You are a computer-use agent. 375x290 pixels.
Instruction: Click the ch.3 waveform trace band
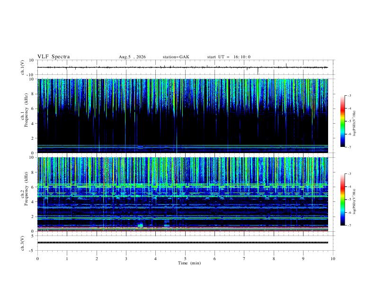coord(183,243)
